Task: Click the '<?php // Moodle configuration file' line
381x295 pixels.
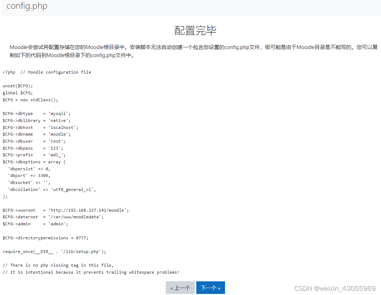Action: pyautogui.click(x=47, y=72)
